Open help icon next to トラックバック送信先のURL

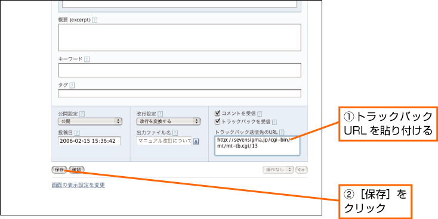(x=282, y=132)
